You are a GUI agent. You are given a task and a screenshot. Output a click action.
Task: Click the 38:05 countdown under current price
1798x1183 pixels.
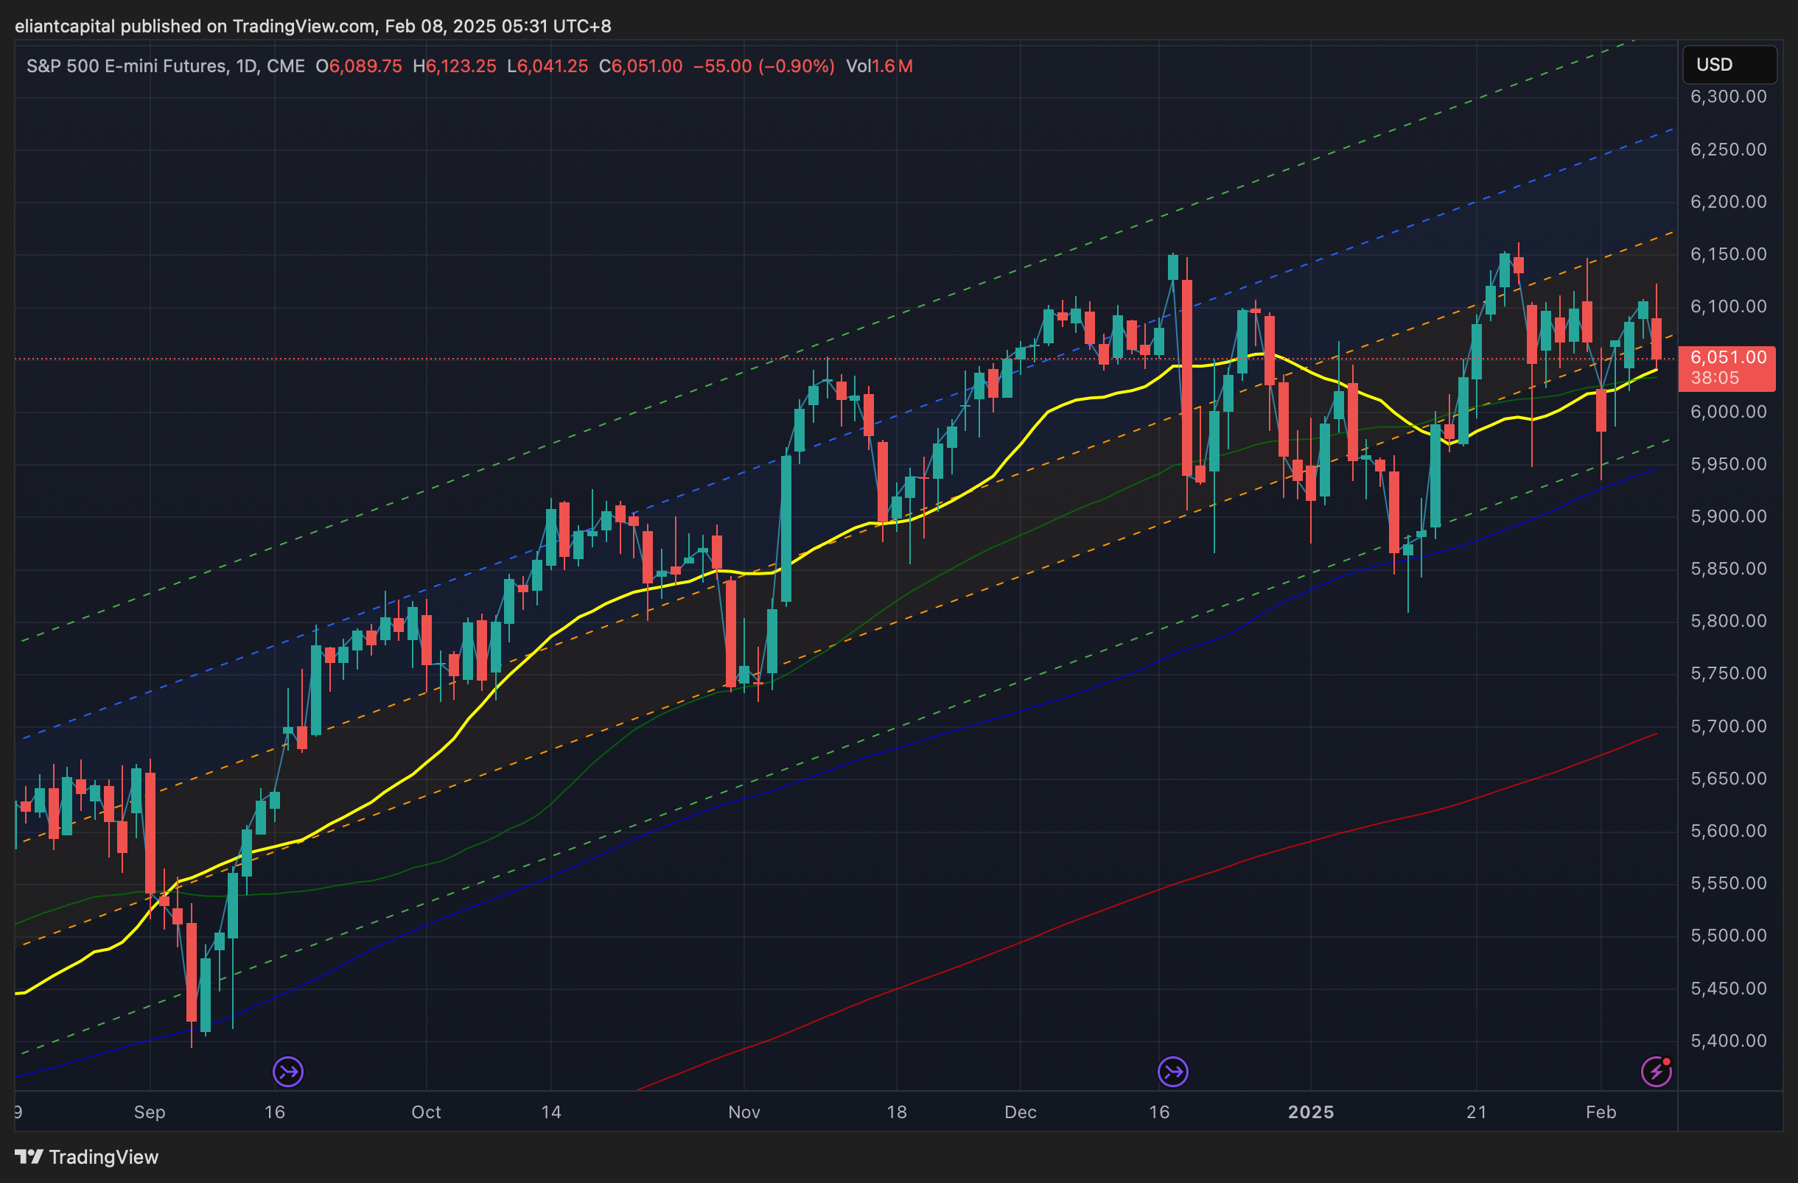[x=1714, y=378]
